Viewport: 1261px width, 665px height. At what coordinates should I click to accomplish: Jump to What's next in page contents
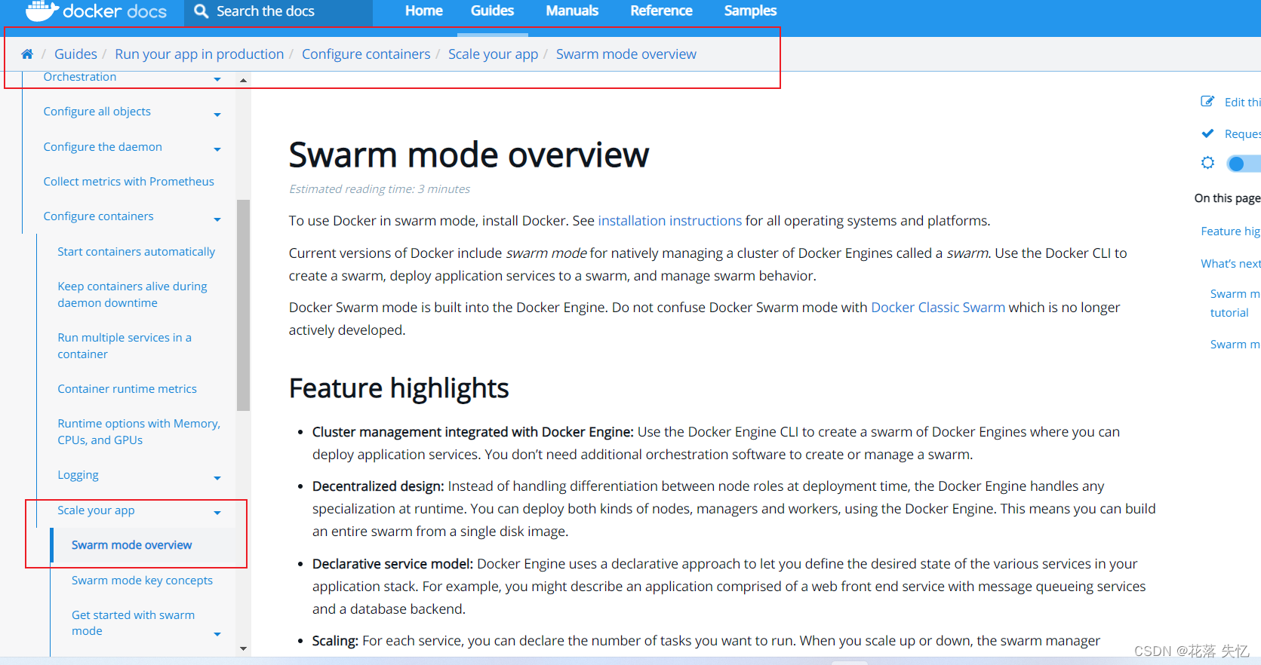tap(1231, 264)
